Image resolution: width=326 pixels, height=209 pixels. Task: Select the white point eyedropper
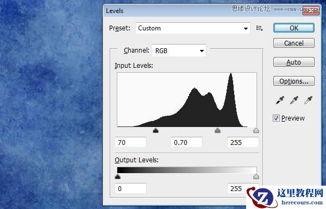[x=308, y=100]
